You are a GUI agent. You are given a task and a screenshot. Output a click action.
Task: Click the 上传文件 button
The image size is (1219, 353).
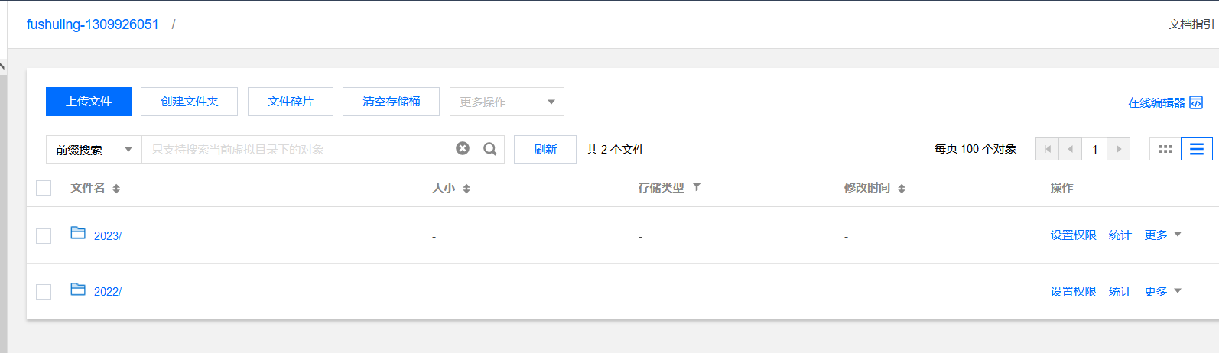(89, 102)
